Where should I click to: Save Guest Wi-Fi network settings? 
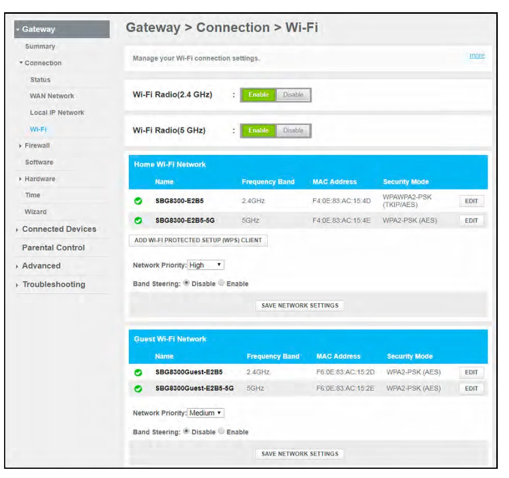pos(300,454)
